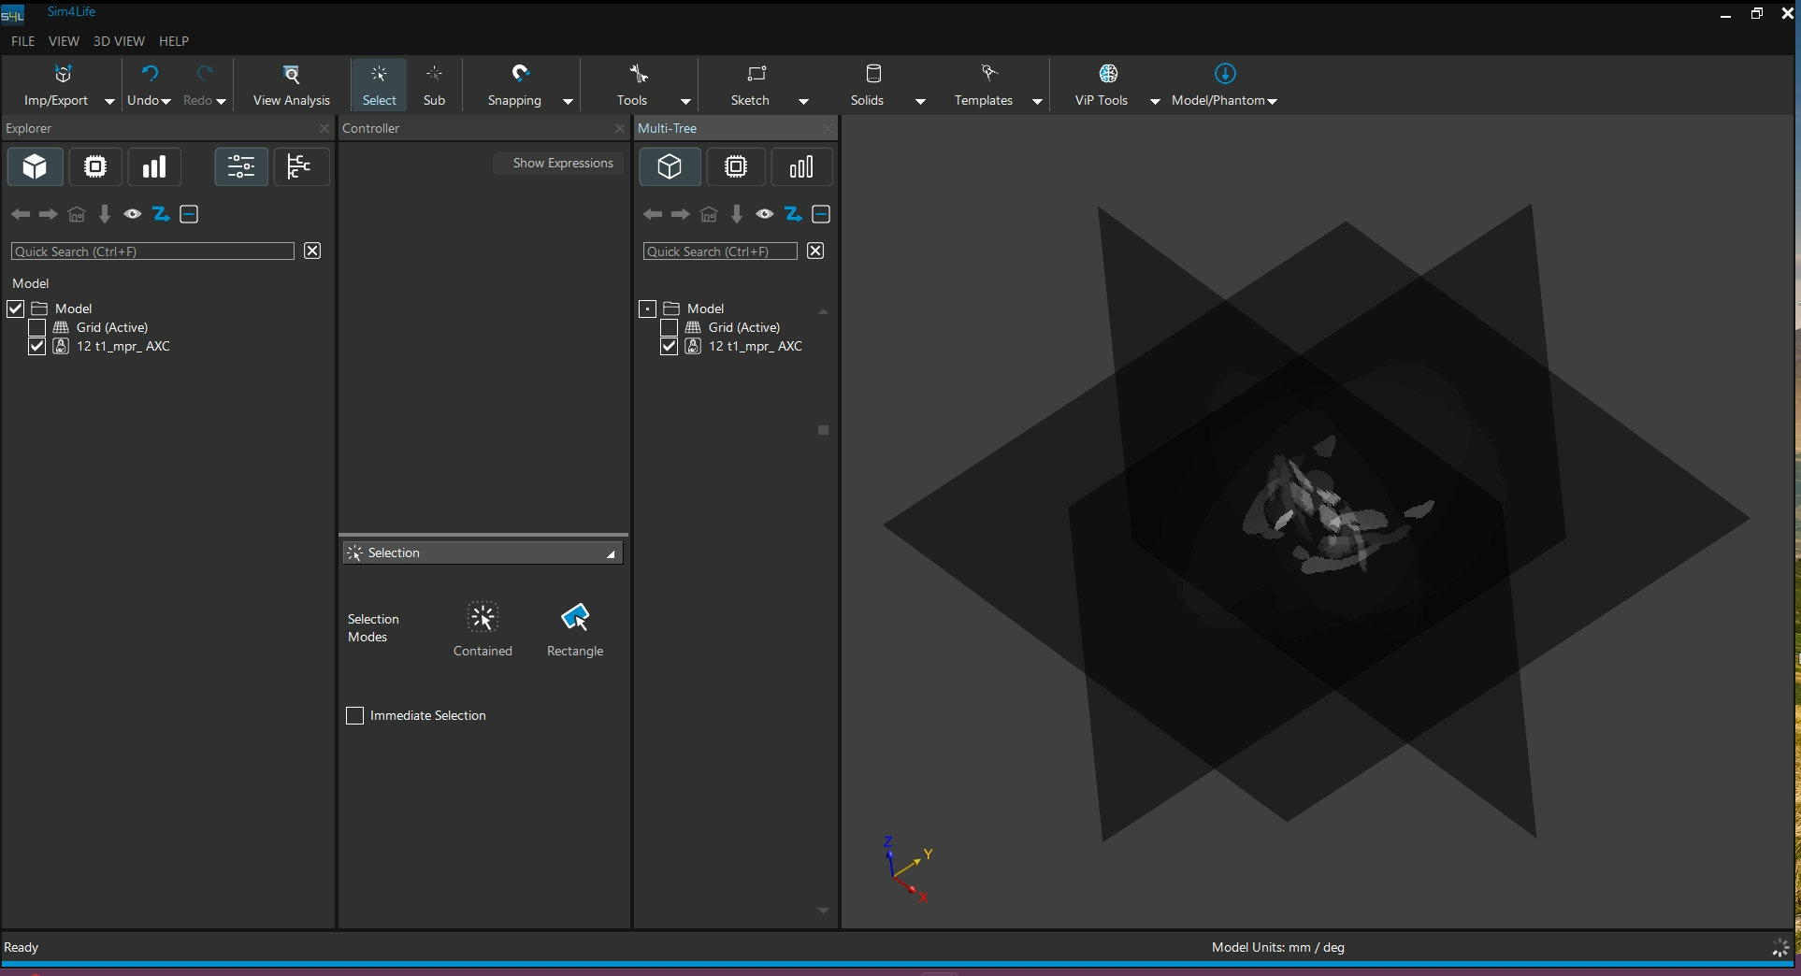Click the Explorer Quick Search field
The image size is (1801, 976).
[x=152, y=251]
